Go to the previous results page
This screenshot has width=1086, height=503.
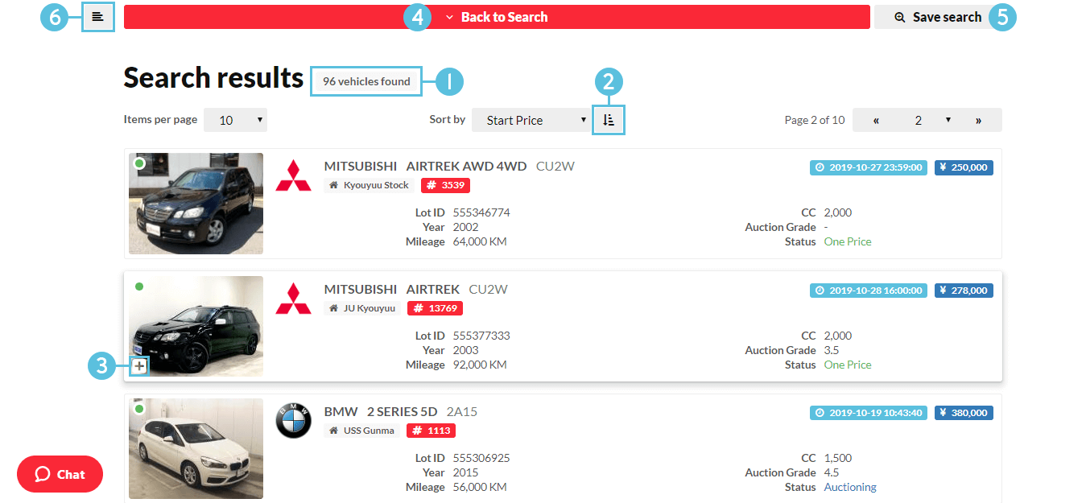pyautogui.click(x=876, y=120)
